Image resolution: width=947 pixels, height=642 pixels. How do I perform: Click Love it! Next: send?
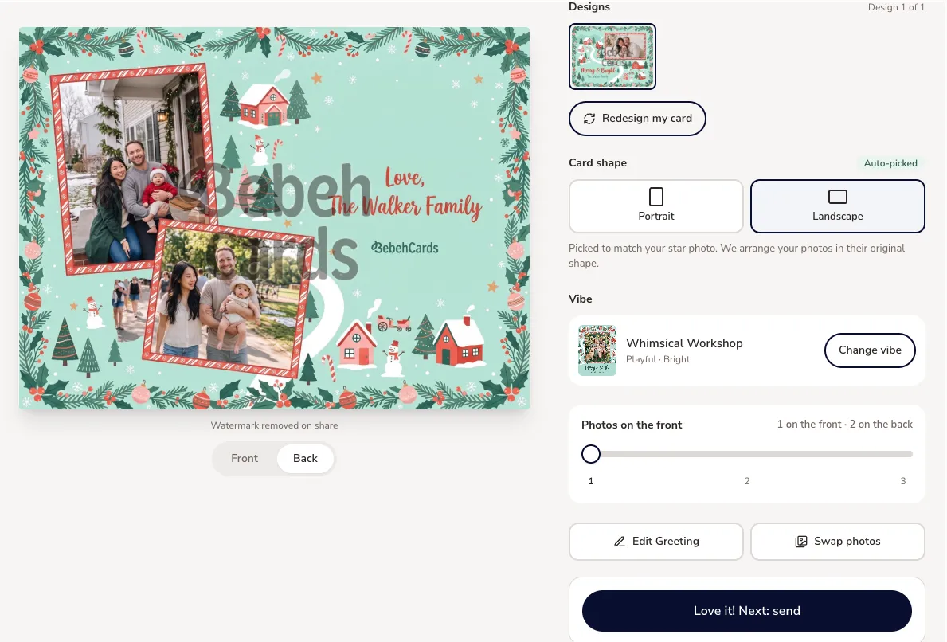click(x=746, y=611)
